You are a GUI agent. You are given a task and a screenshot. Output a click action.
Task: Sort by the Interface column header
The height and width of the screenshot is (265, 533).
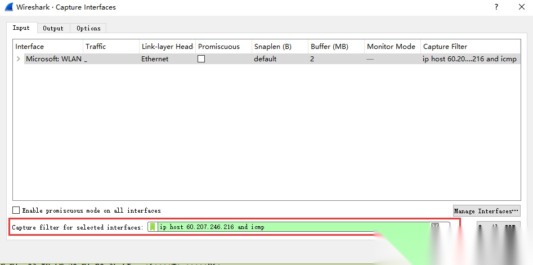click(48, 47)
